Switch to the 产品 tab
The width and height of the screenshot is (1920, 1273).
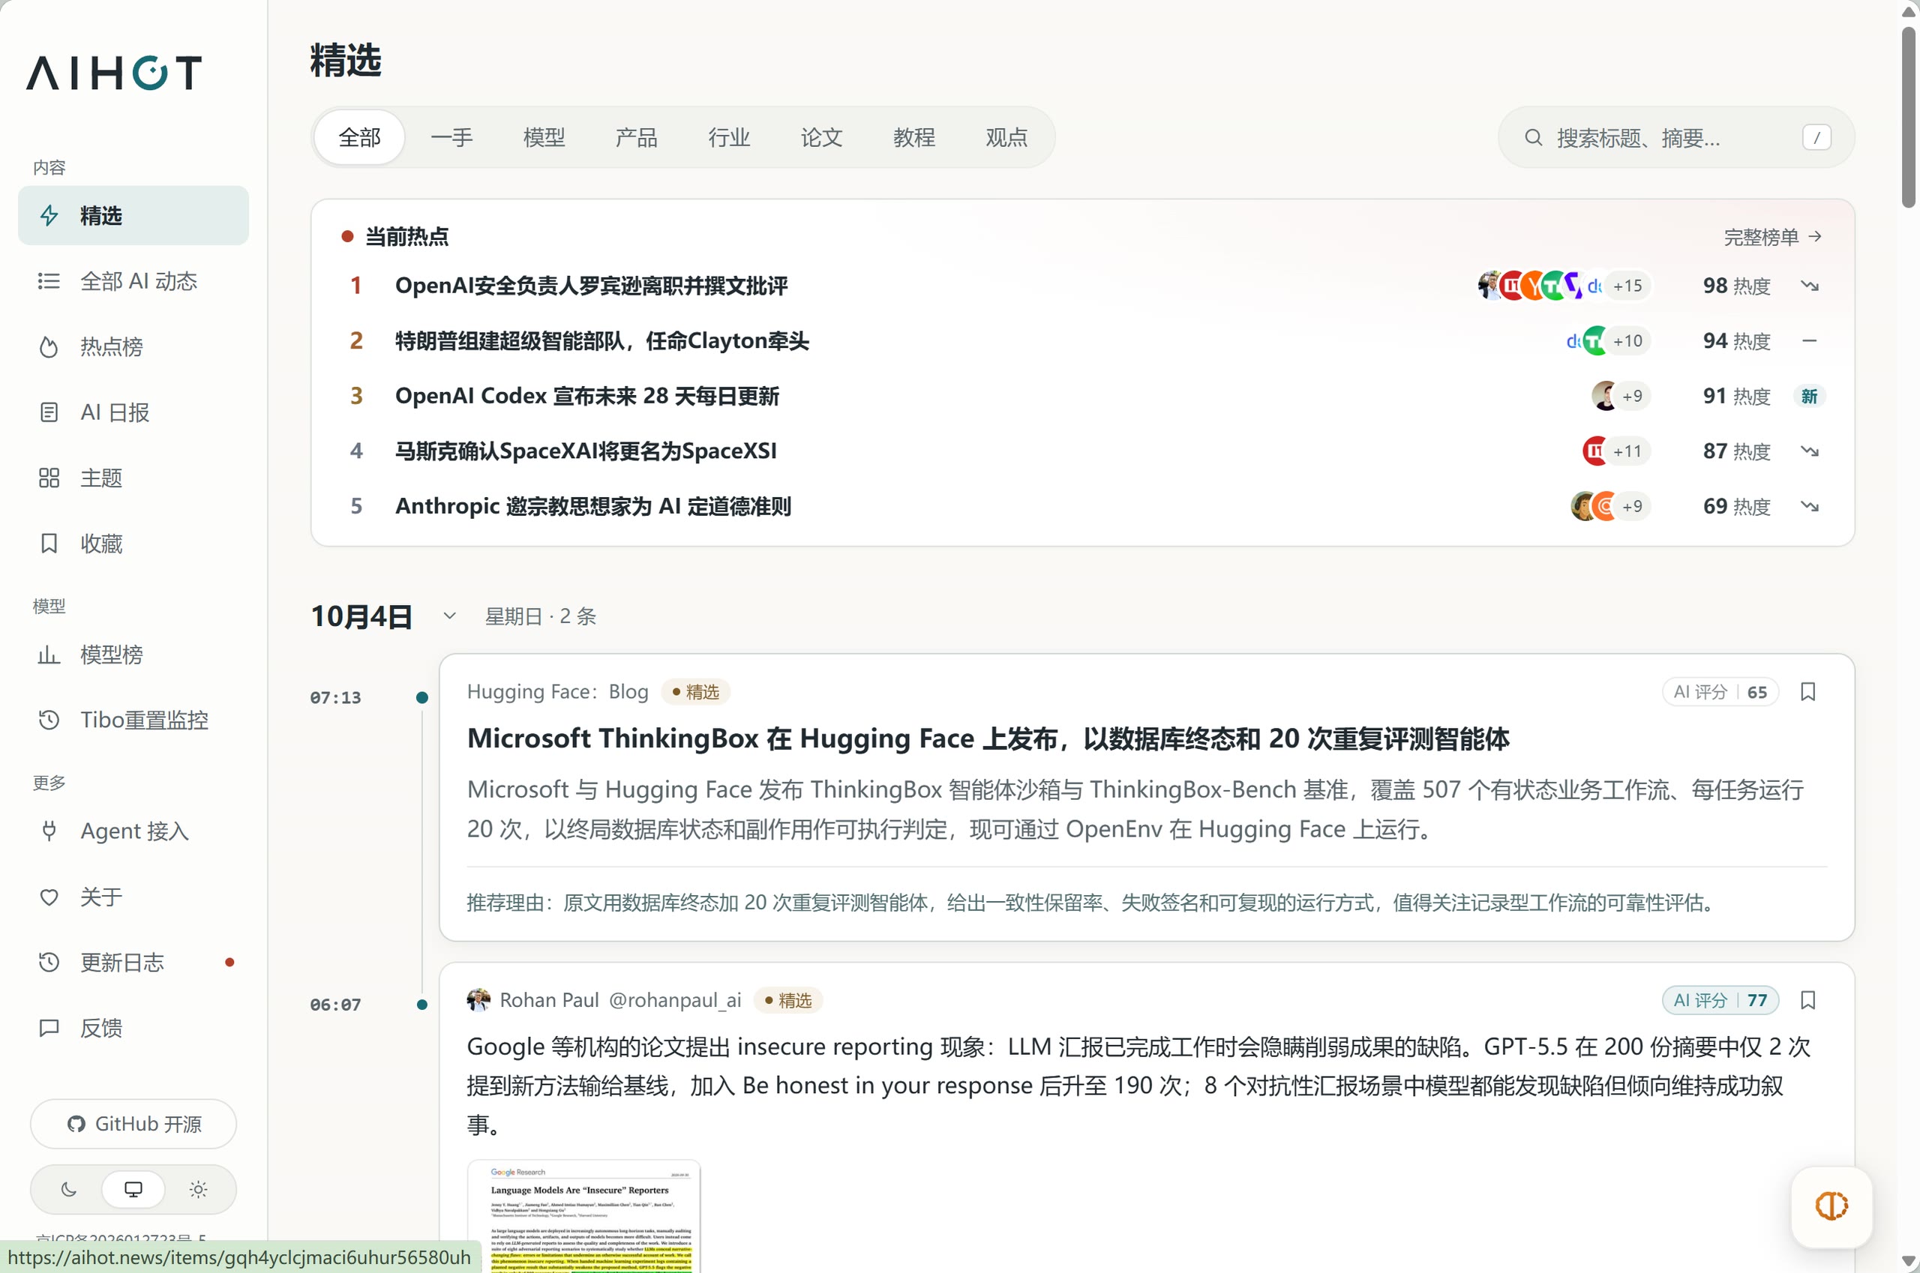coord(636,137)
